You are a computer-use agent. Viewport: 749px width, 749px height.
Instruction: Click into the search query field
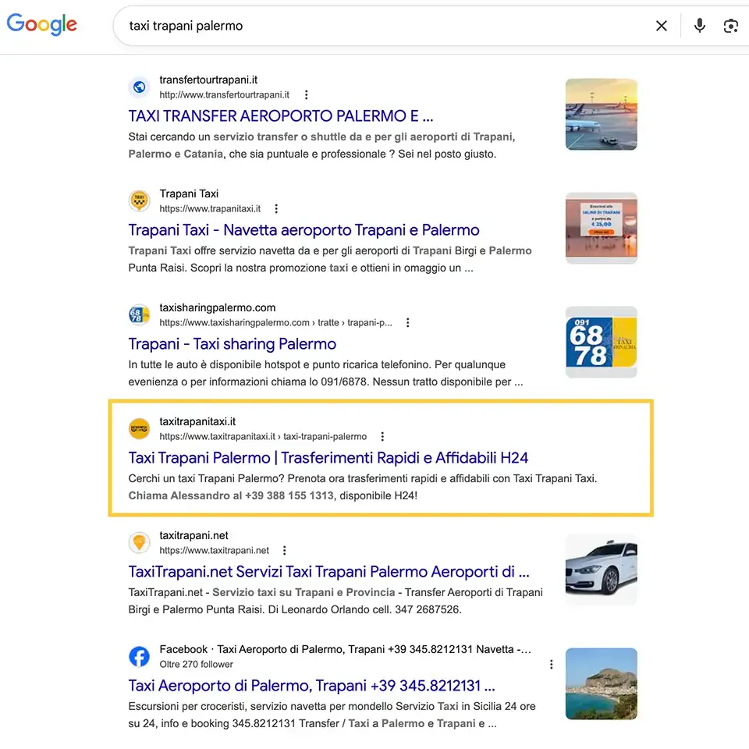(382, 26)
